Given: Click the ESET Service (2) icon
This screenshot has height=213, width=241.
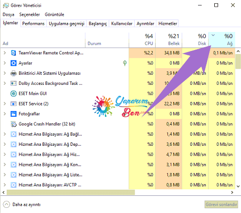Looking at the screenshot, I should pos(13,104).
